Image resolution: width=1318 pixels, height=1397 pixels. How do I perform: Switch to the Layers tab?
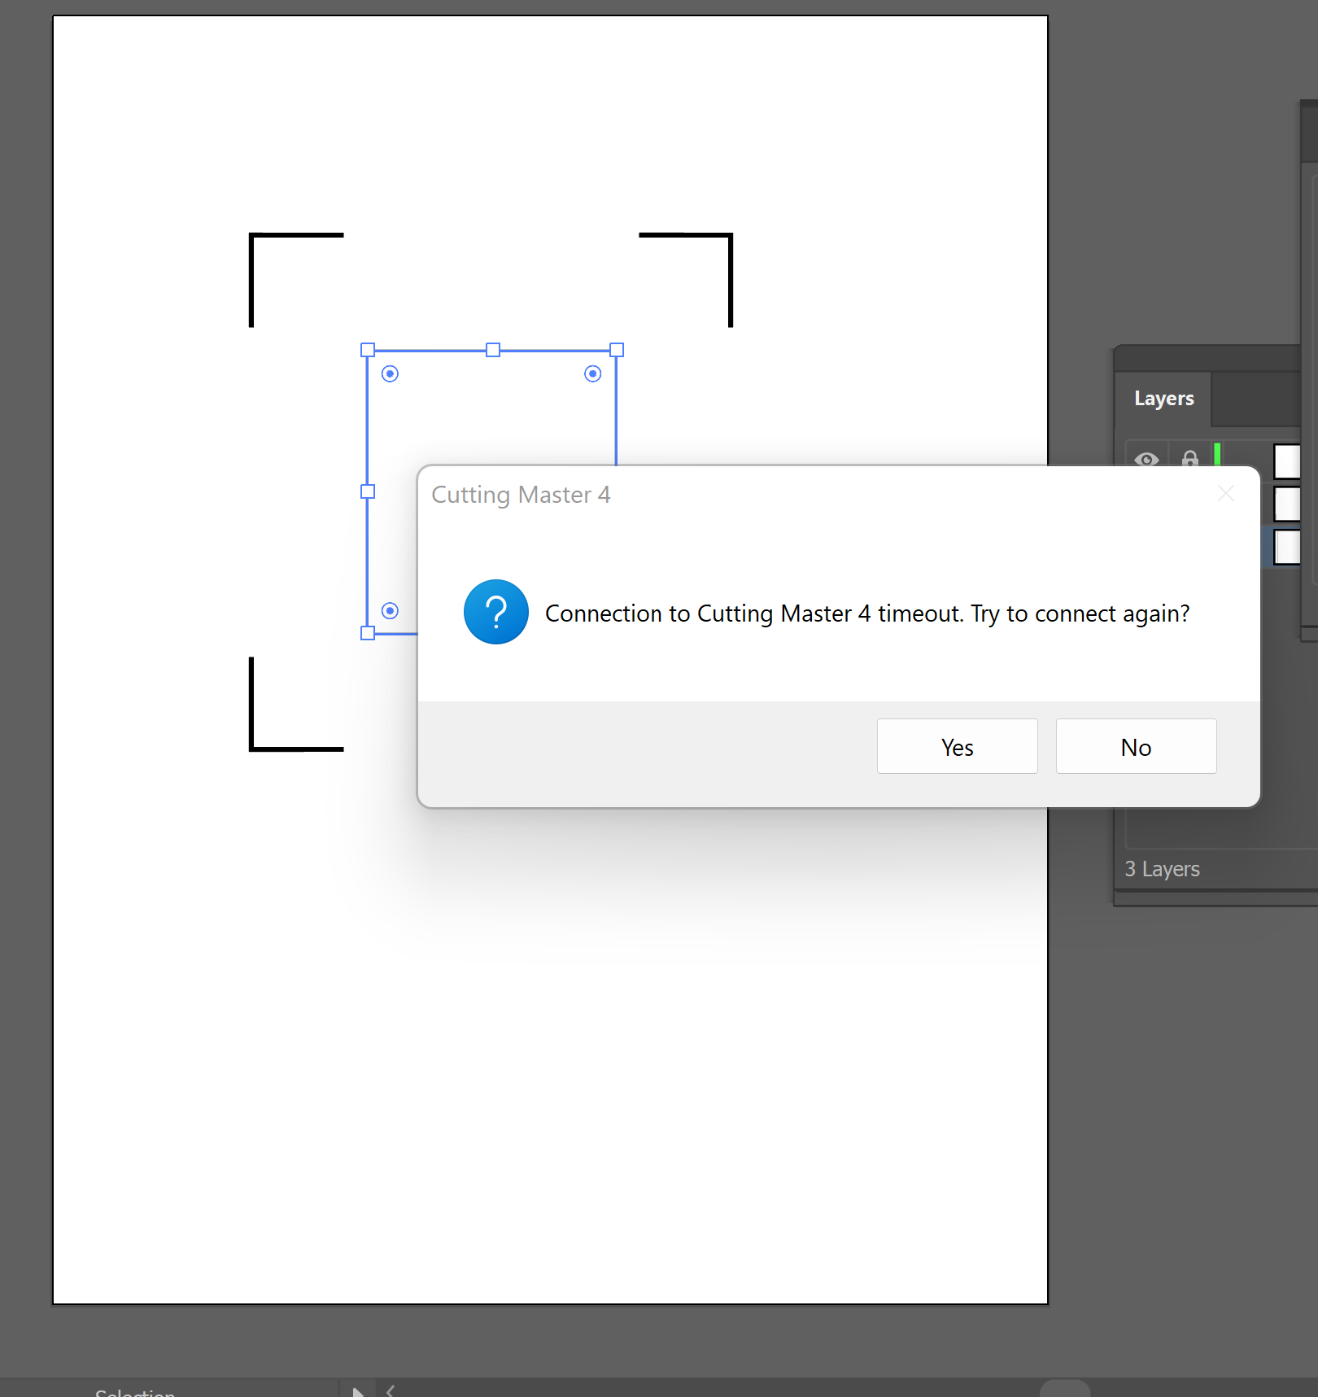click(1163, 399)
